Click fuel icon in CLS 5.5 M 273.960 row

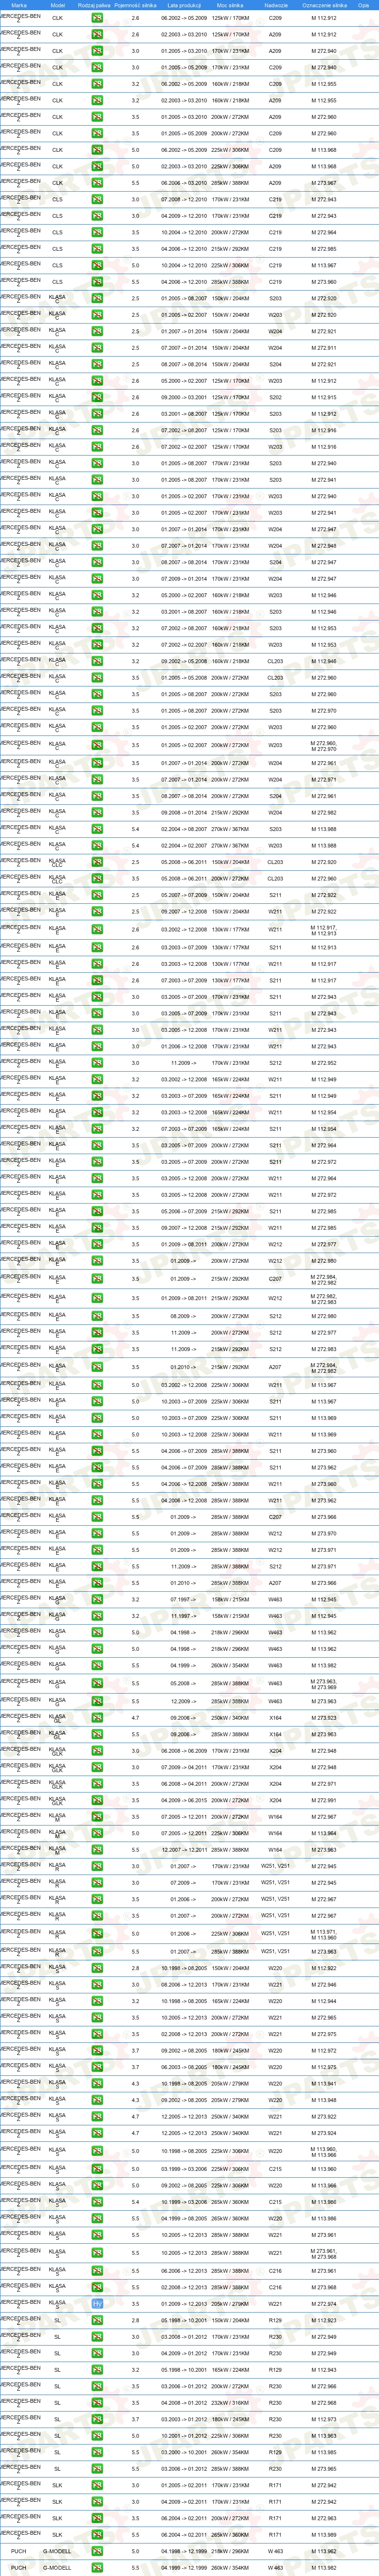[x=97, y=282]
